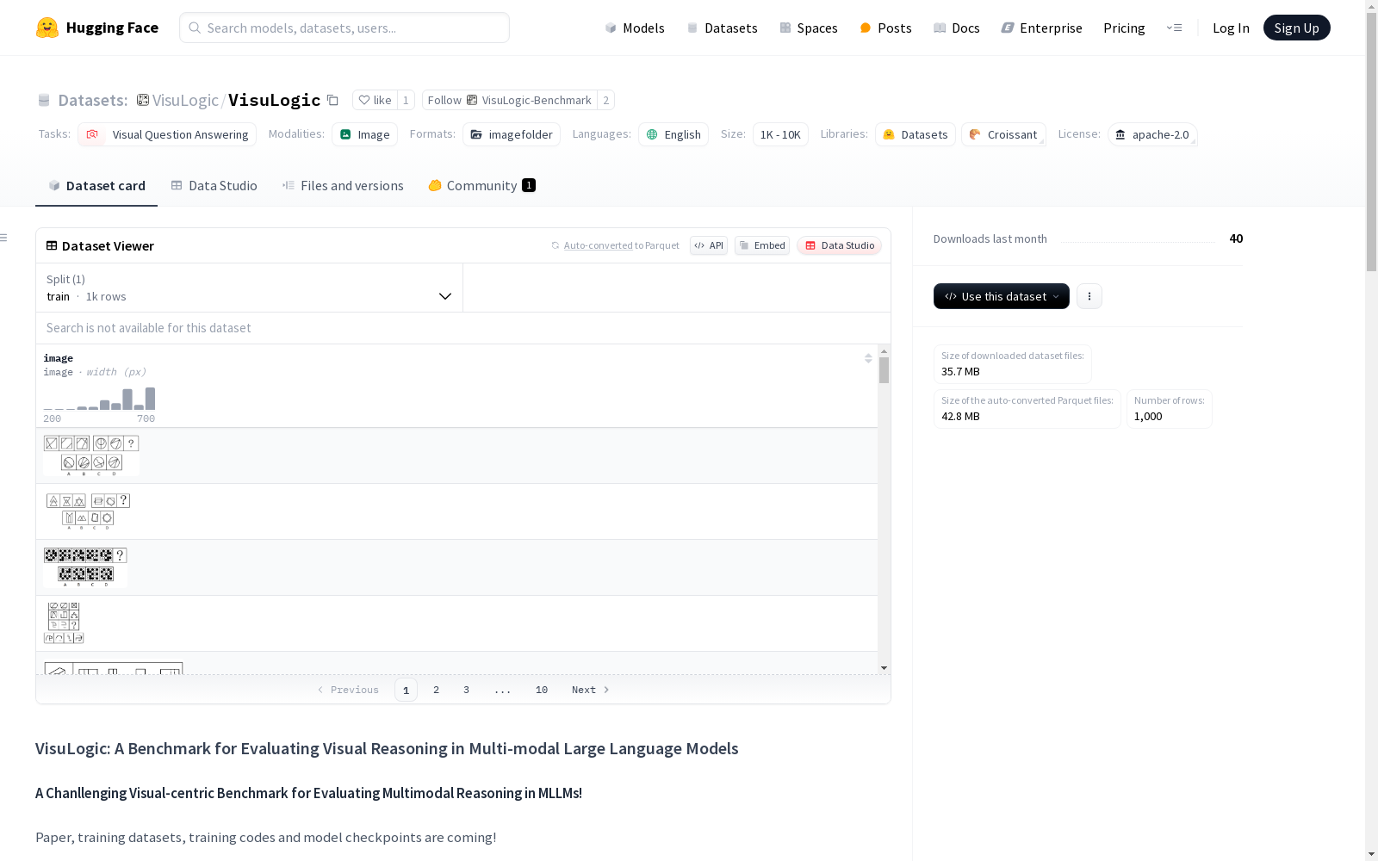Click the Embed button in Dataset Viewer
1378x861 pixels.
[x=762, y=245]
